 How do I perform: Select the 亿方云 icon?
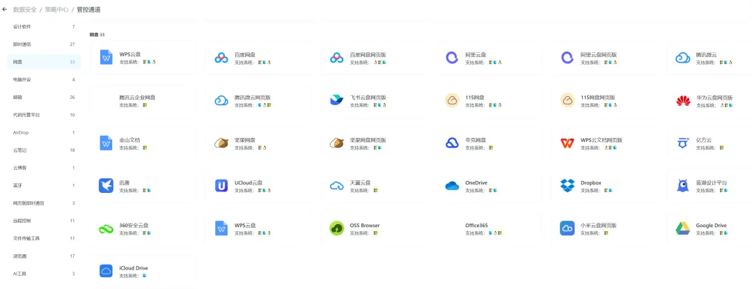coord(682,143)
